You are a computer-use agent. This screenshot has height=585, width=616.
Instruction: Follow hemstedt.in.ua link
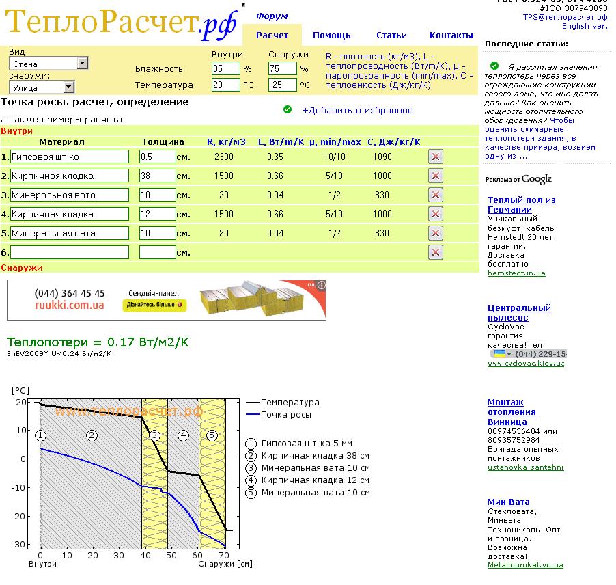pos(516,273)
